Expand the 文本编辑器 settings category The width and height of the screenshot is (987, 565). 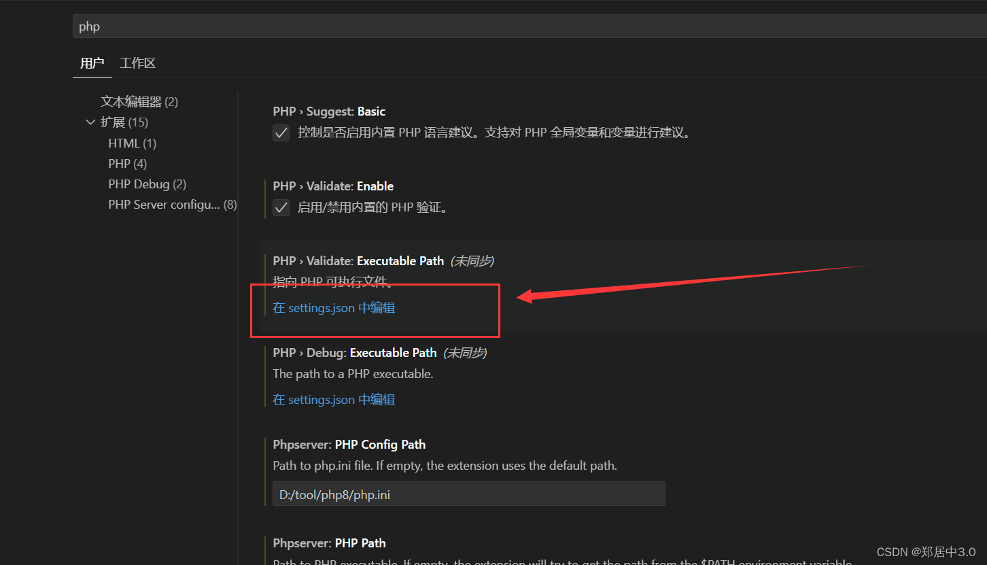139,101
